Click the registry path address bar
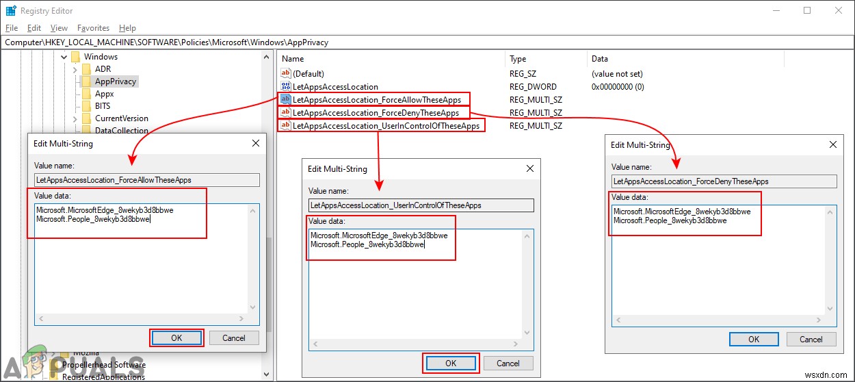Screen dimensions: 855x382 (428, 42)
